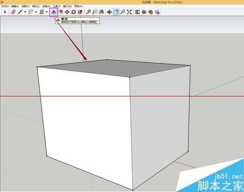This screenshot has width=244, height=192.
Task: Expand the Rectangle shapes dropdown arrow
Action: pyautogui.click(x=47, y=12)
